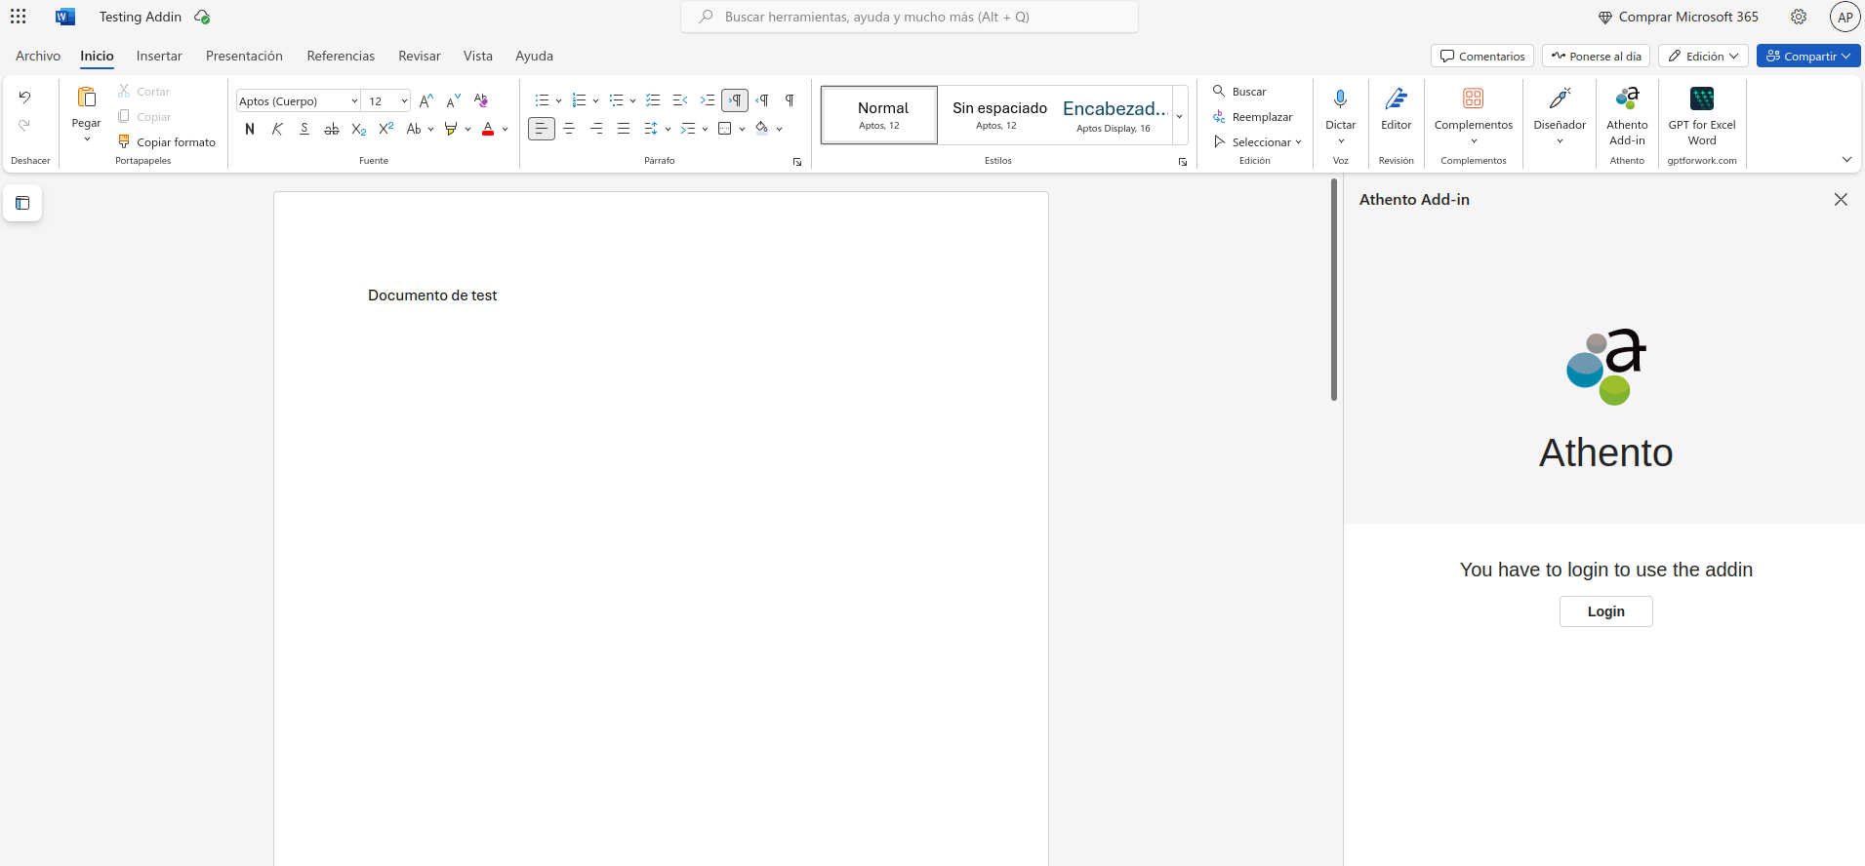Image resolution: width=1865 pixels, height=866 pixels.
Task: Switch to the Insertar tab
Action: tap(159, 57)
